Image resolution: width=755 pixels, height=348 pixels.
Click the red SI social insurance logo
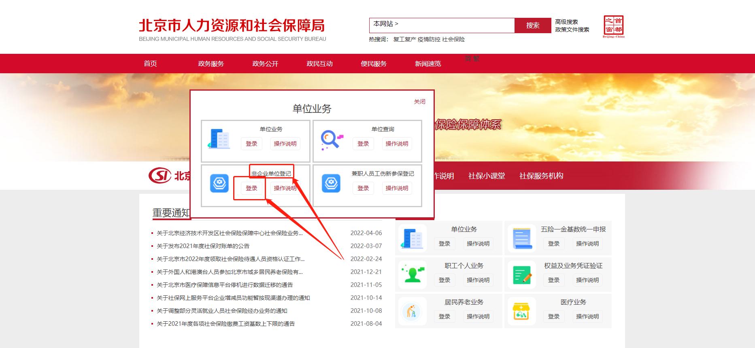(160, 176)
